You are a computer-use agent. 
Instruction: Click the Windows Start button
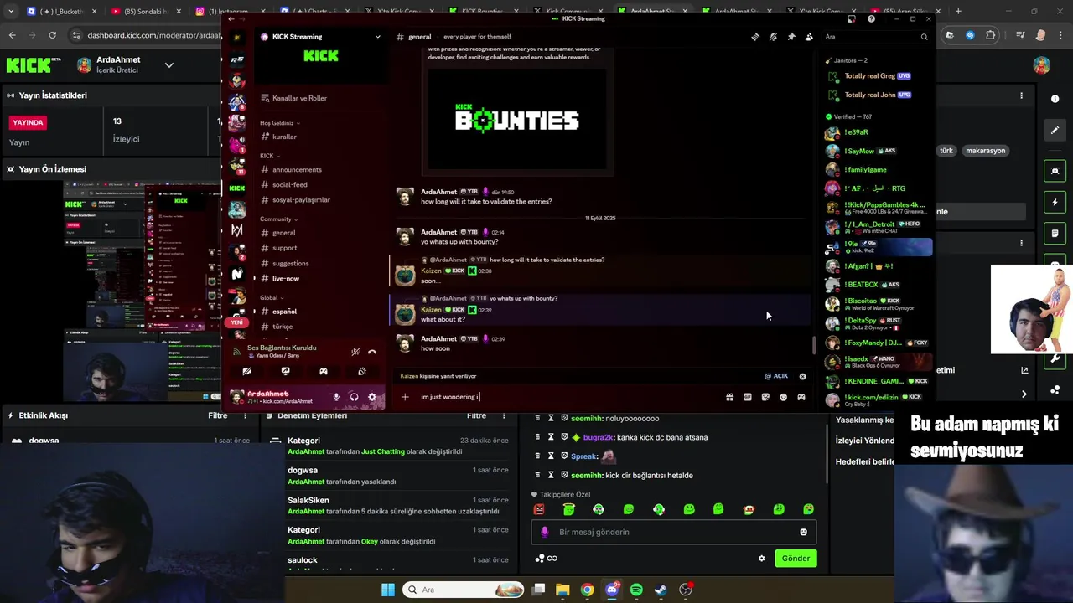[x=387, y=590]
